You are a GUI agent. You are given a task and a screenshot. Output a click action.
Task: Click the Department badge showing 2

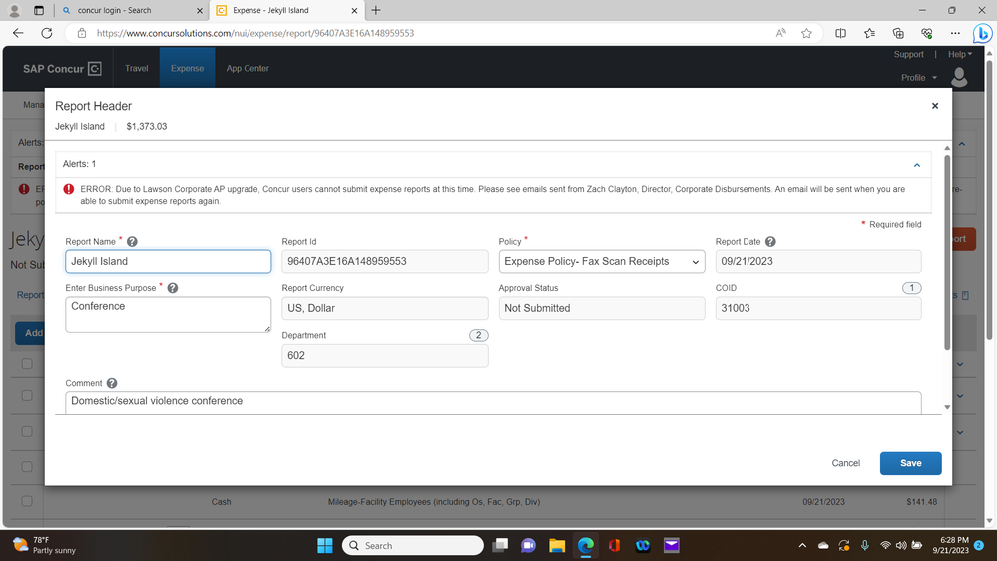pos(479,335)
